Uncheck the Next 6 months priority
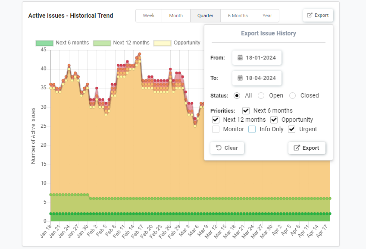The image size is (366, 249). click(x=246, y=110)
